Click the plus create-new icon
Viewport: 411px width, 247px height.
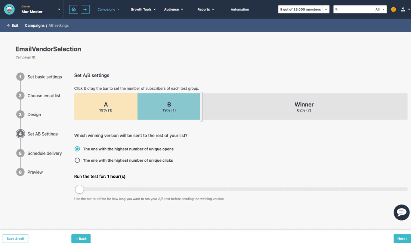pos(85,9)
